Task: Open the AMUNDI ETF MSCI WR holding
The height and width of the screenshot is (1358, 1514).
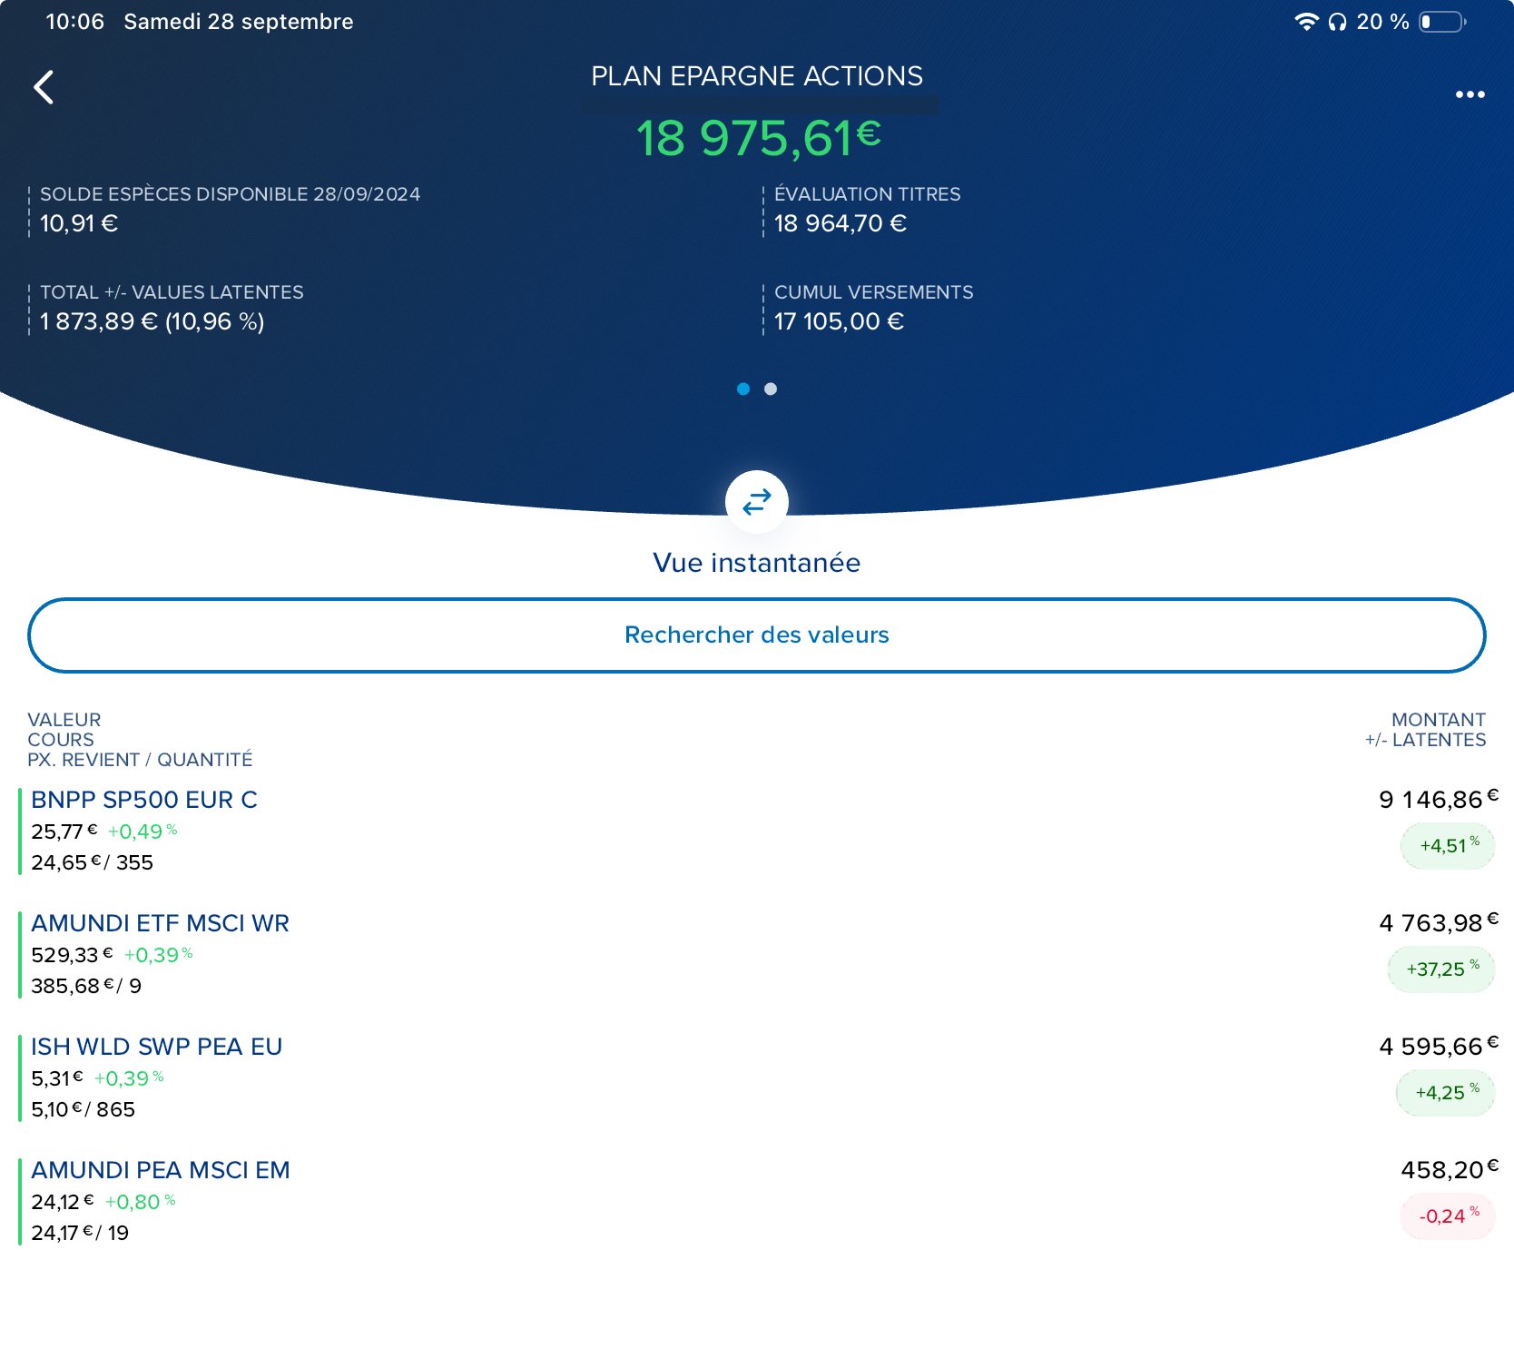Action: tap(160, 923)
